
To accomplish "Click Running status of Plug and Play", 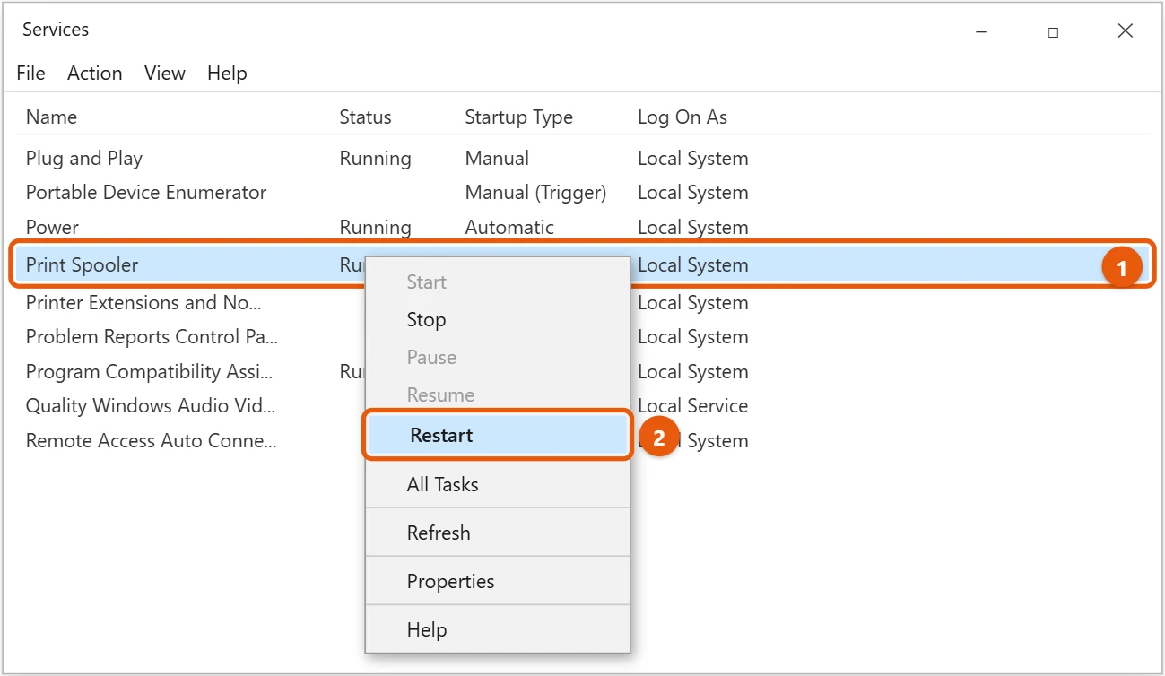I will tap(375, 159).
